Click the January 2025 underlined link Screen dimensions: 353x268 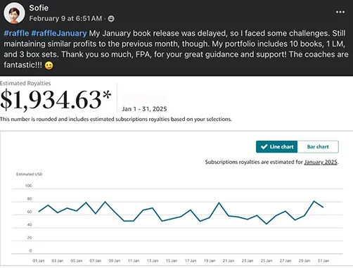pyautogui.click(x=321, y=162)
